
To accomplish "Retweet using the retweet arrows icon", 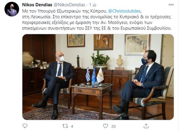I will tap(65, 126).
